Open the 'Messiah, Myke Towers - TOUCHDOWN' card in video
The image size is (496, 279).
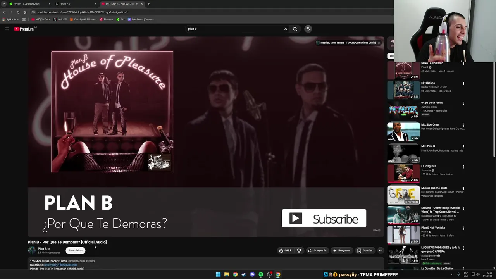(x=348, y=43)
